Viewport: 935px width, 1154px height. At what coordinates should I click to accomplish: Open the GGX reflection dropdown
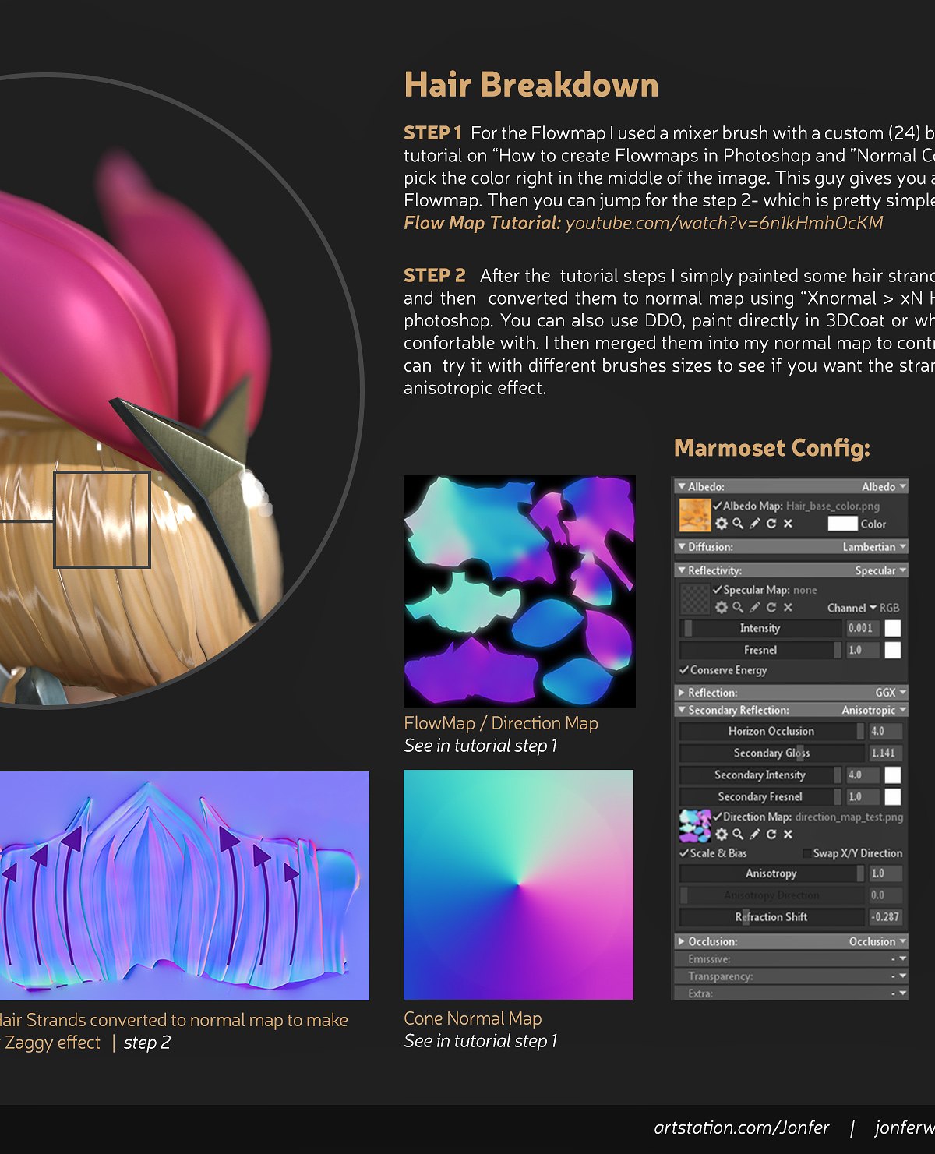click(891, 693)
